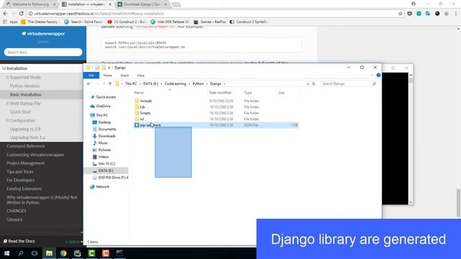The width and height of the screenshot is (461, 259).
Task: Open Windows Start menu
Action: pos(6,253)
